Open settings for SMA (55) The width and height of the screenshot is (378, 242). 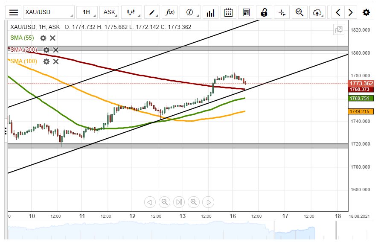pyautogui.click(x=43, y=38)
